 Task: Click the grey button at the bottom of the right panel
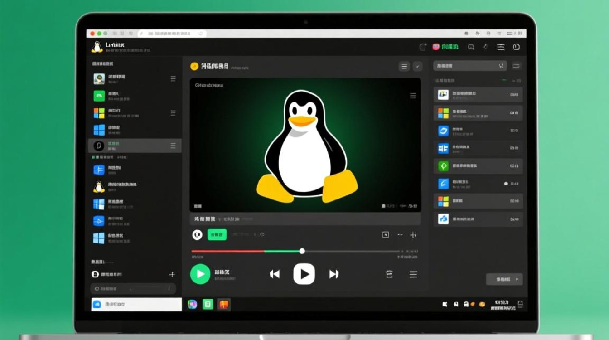coord(504,280)
